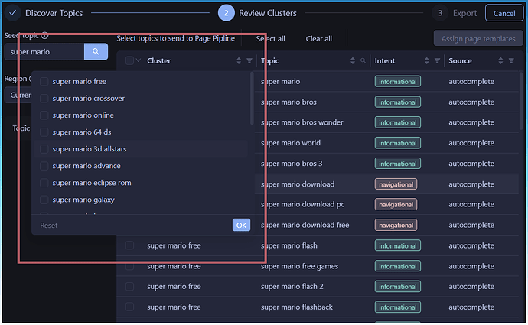Tick the "super mario crossover" checkbox
Viewport: 528px width, 325px height.
click(44, 99)
